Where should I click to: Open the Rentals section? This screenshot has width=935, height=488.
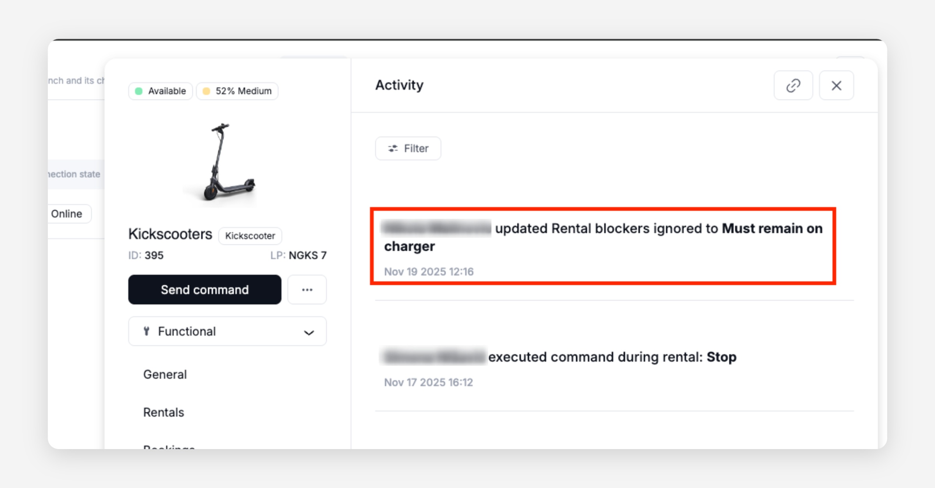pyautogui.click(x=164, y=412)
